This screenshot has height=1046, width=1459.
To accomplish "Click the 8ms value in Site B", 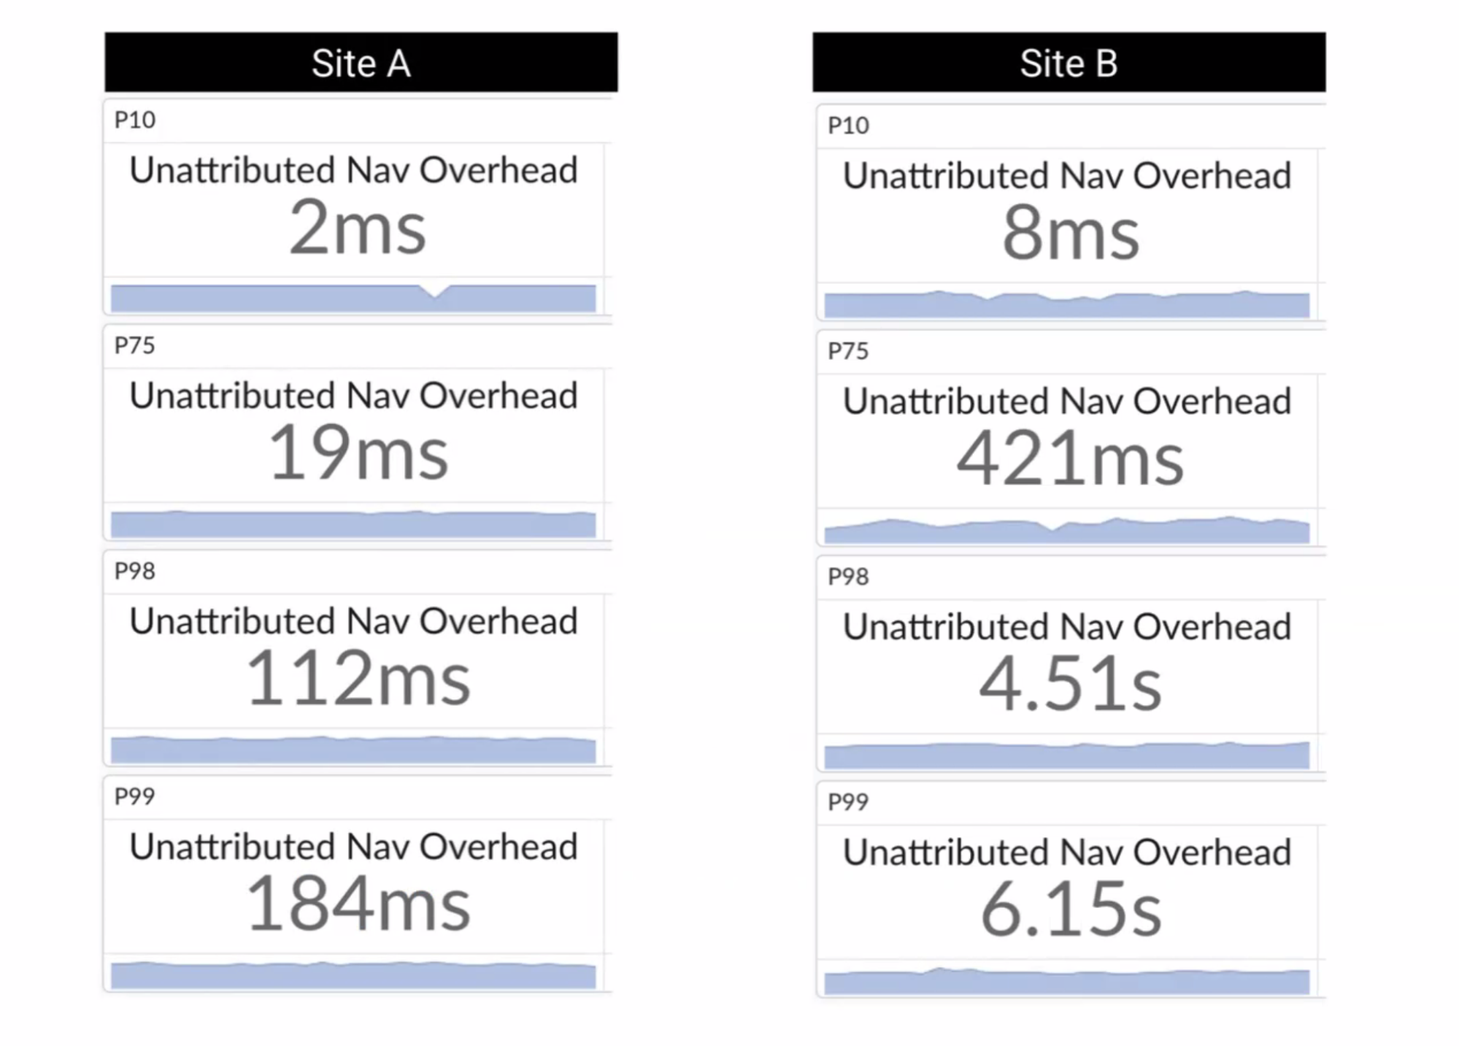I will [x=1070, y=234].
